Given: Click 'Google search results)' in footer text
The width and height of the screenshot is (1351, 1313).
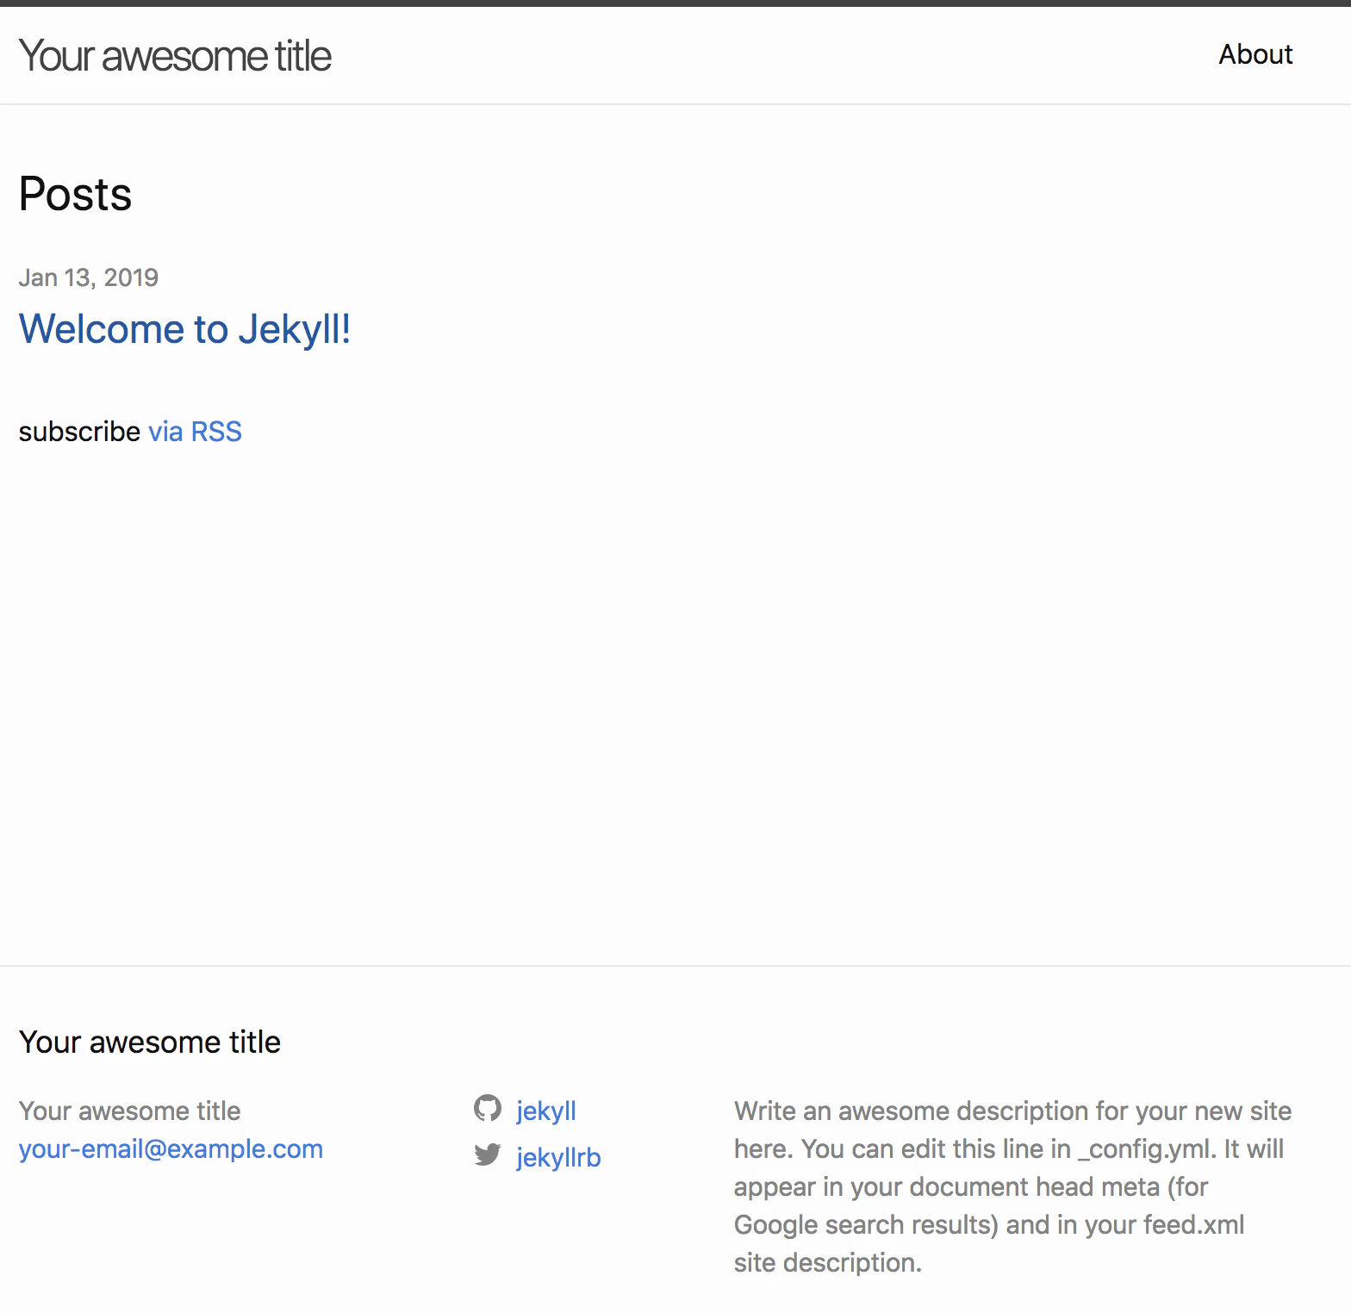Looking at the screenshot, I should click(866, 1224).
